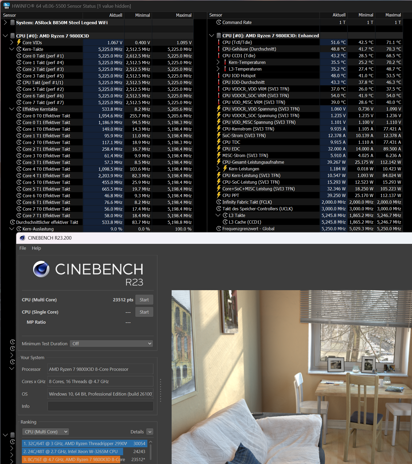This screenshot has height=464, width=412.
Task: Expand the L3-Temperaturen row
Action: coord(218,69)
